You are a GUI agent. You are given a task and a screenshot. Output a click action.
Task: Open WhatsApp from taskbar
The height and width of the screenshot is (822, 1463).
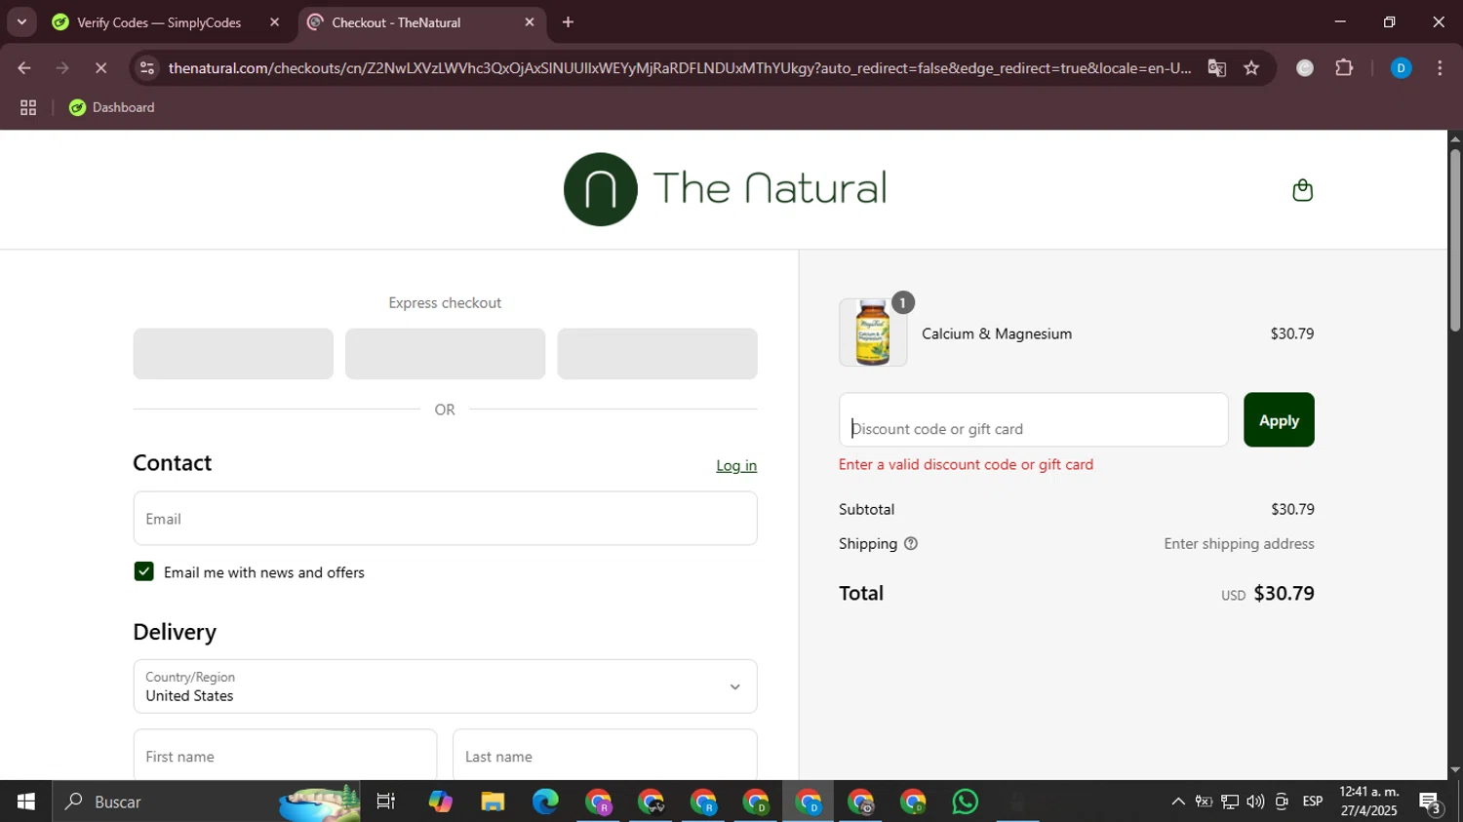(966, 802)
